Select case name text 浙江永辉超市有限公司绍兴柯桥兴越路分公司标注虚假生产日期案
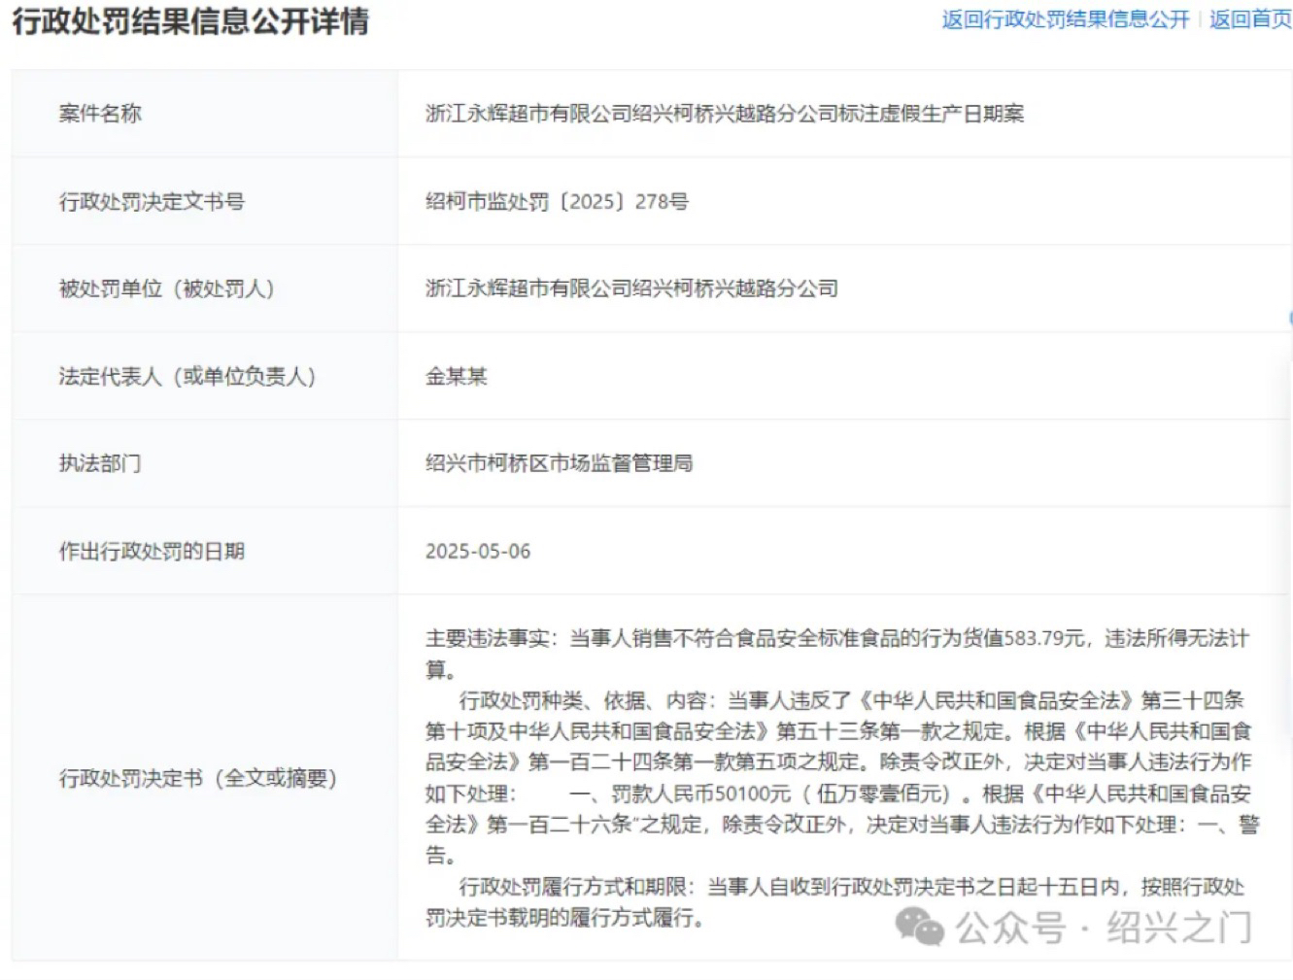Image resolution: width=1293 pixels, height=980 pixels. click(x=725, y=114)
